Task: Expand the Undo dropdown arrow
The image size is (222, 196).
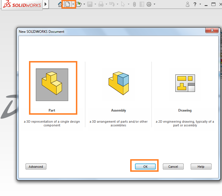Action: point(117,4)
